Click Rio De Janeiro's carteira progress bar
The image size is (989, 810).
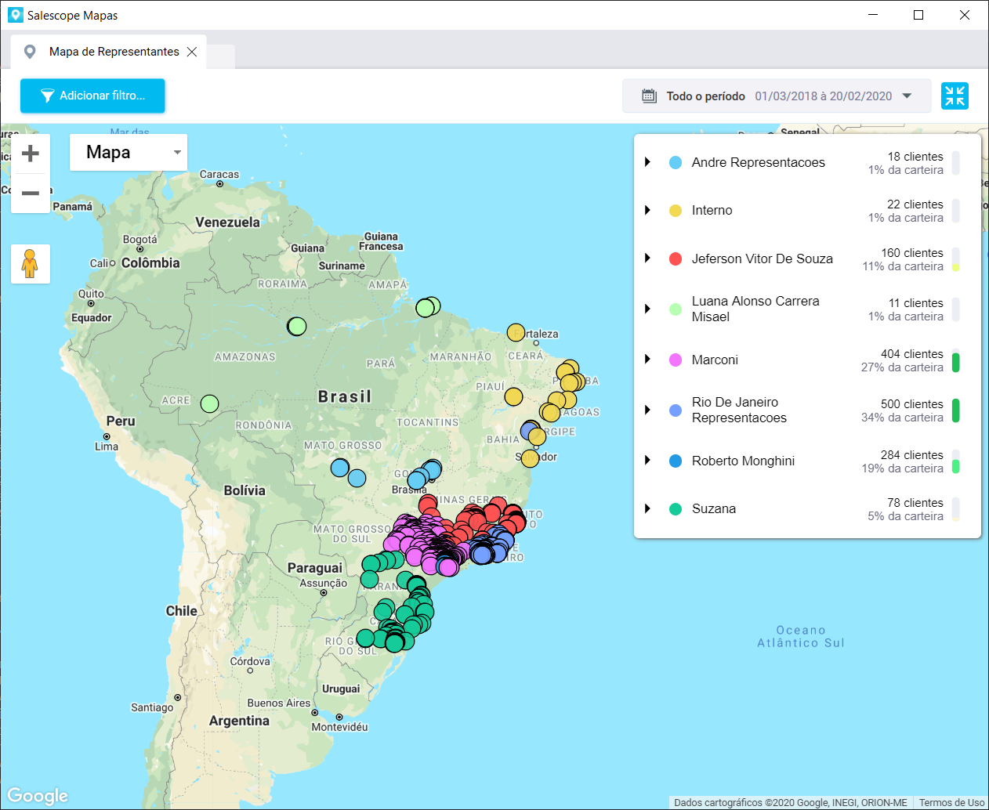[x=956, y=410]
